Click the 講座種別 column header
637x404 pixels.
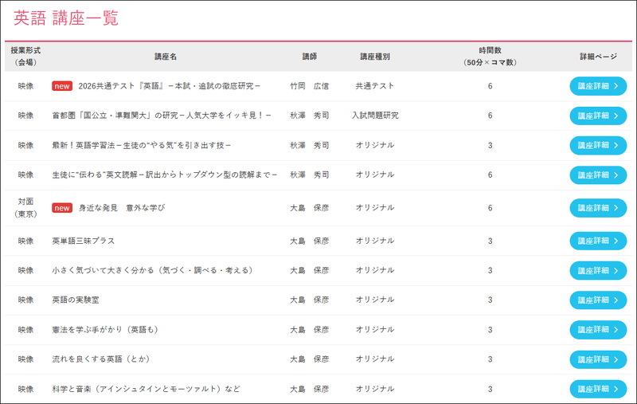[375, 57]
